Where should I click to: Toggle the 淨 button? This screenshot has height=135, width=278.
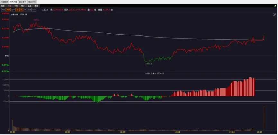tap(25, 10)
